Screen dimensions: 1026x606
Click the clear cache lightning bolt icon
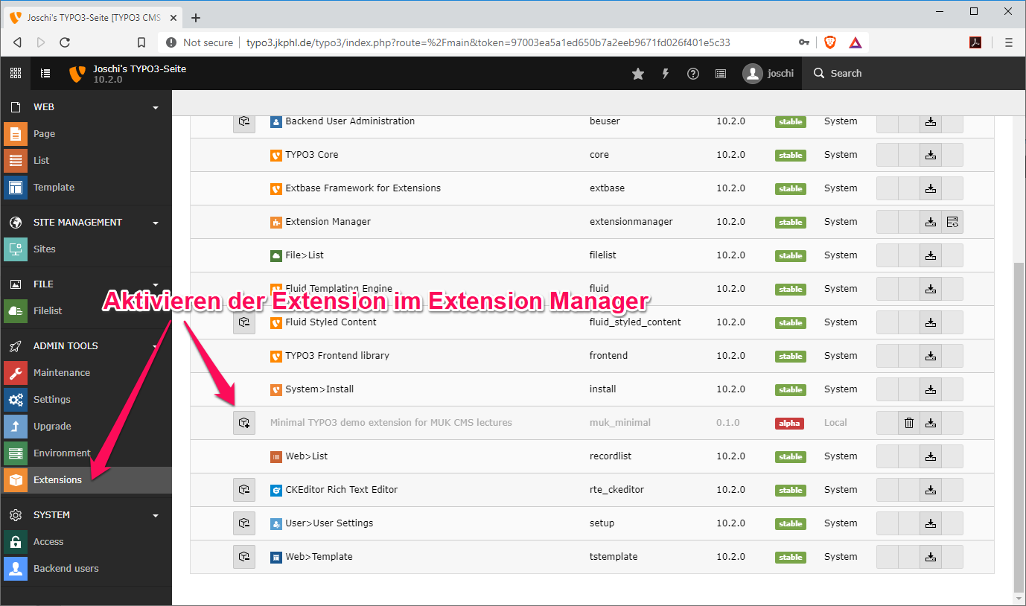pos(665,74)
